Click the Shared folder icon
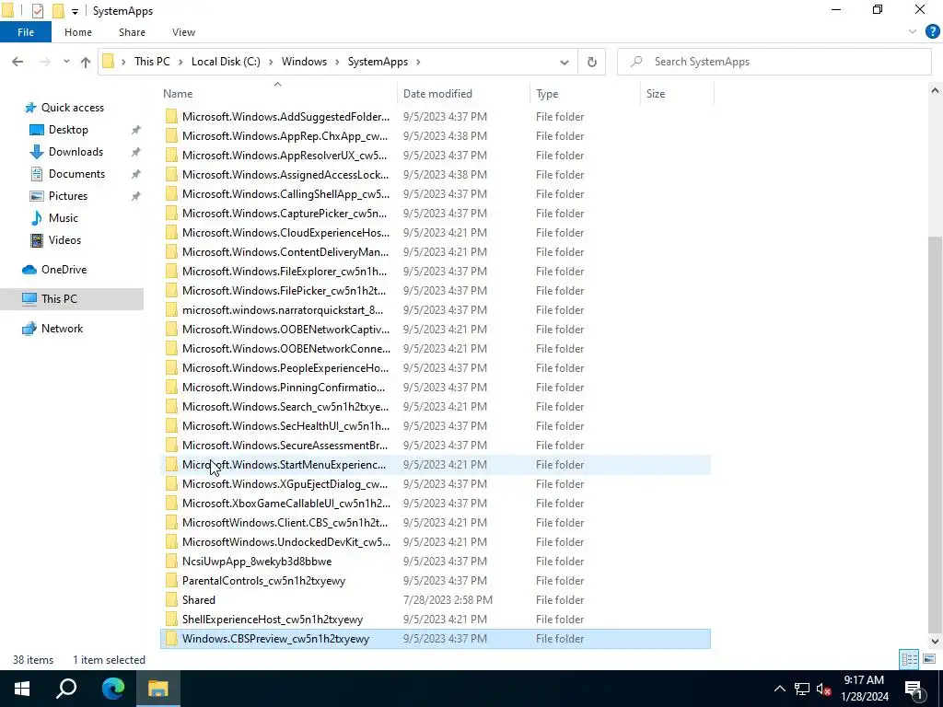943x707 pixels. 171,600
